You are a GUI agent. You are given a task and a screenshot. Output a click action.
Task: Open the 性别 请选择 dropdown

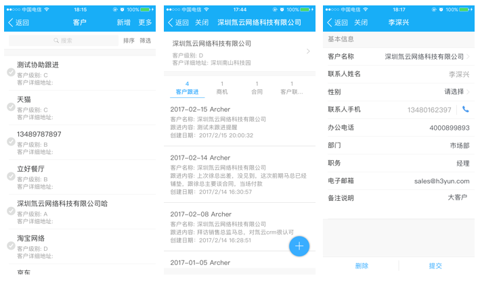(x=456, y=91)
